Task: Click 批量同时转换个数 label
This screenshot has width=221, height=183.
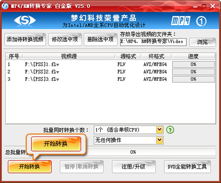Action: [66, 130]
